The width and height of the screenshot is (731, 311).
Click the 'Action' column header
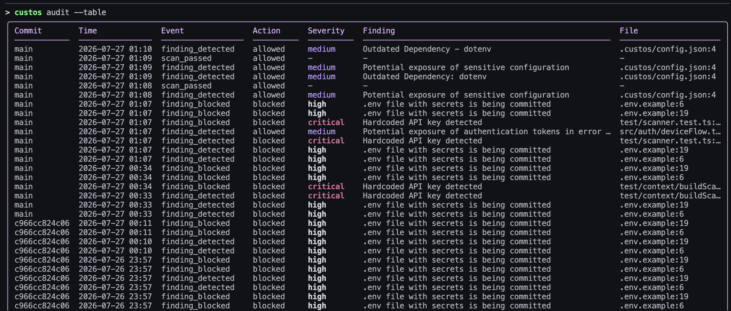click(267, 31)
